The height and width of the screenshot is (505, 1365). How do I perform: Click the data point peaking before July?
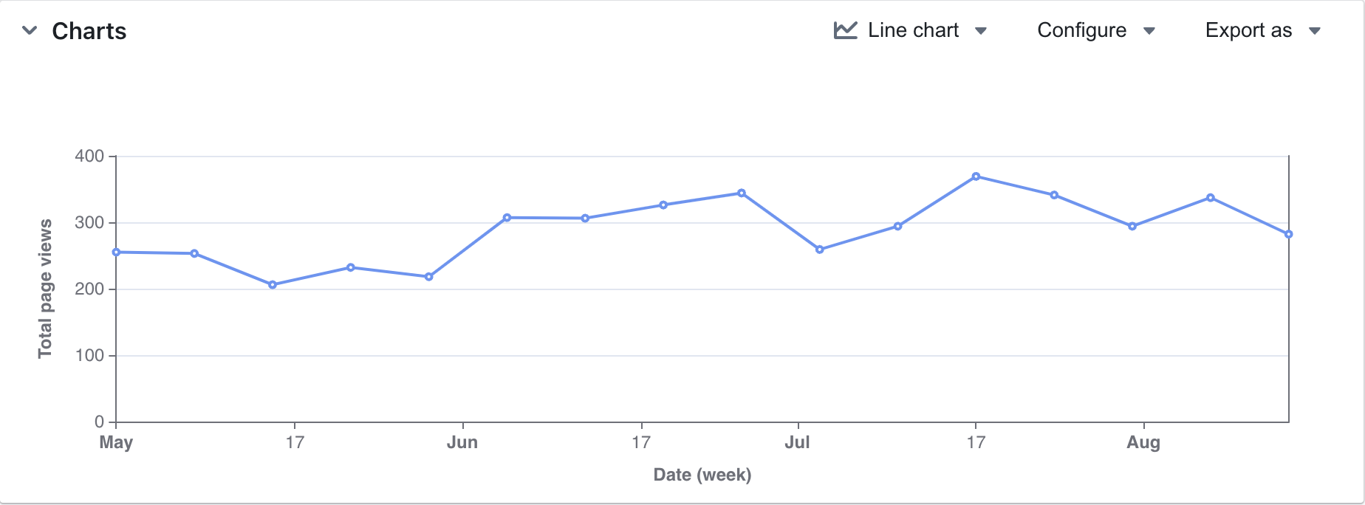(742, 193)
